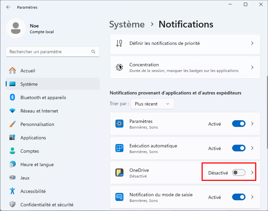Click the Noe user avatar icon
The image size is (268, 211).
tap(16, 28)
